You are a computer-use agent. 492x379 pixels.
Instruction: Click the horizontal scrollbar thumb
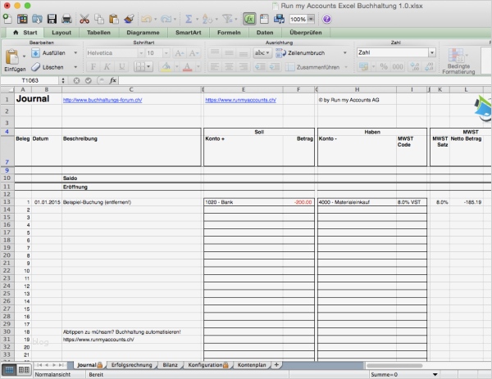pos(394,365)
